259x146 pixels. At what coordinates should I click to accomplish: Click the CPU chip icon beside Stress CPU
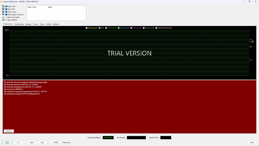point(3,6)
